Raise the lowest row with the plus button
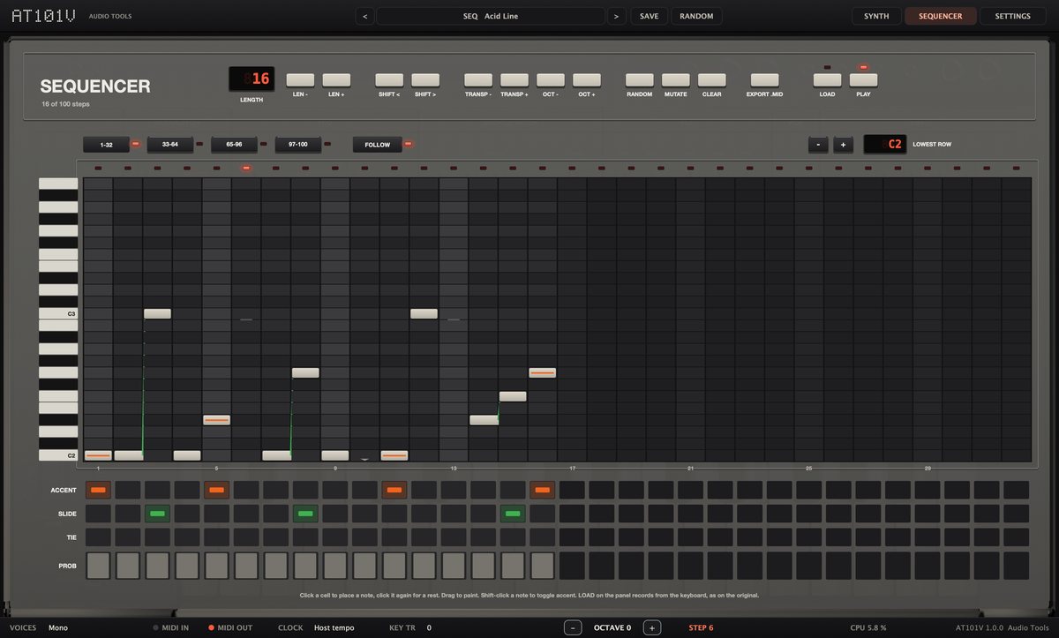This screenshot has height=638, width=1059. 843,144
